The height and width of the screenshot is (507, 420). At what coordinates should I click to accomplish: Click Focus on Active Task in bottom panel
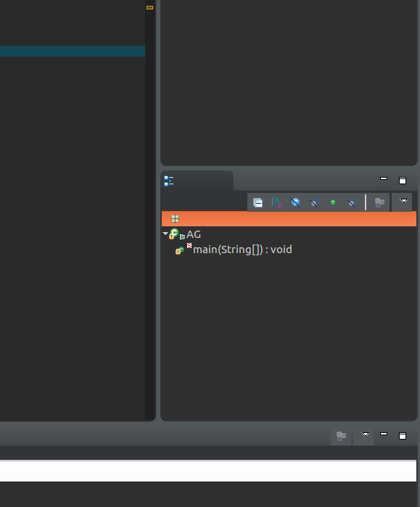pos(341,436)
